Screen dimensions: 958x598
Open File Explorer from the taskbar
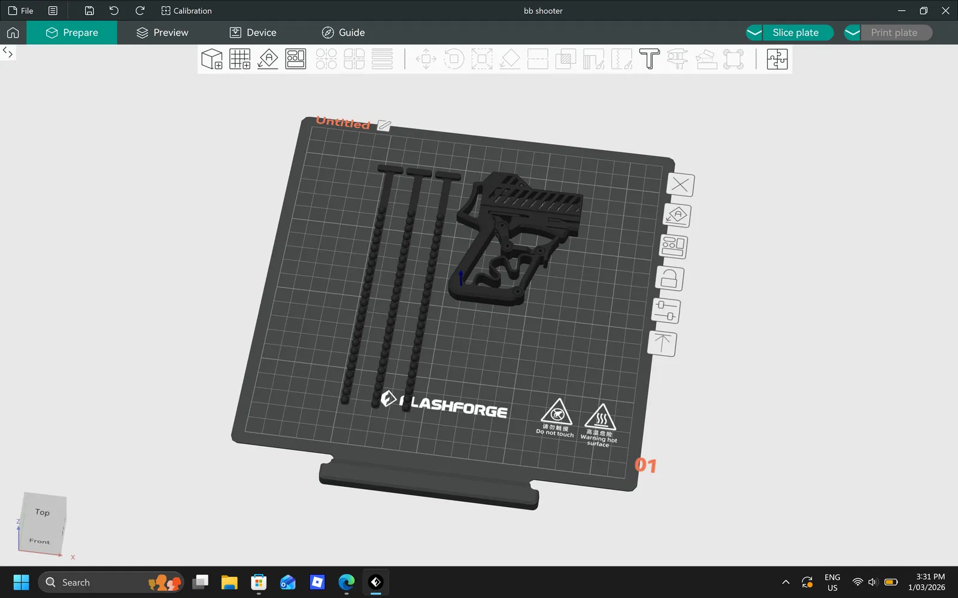tap(229, 582)
